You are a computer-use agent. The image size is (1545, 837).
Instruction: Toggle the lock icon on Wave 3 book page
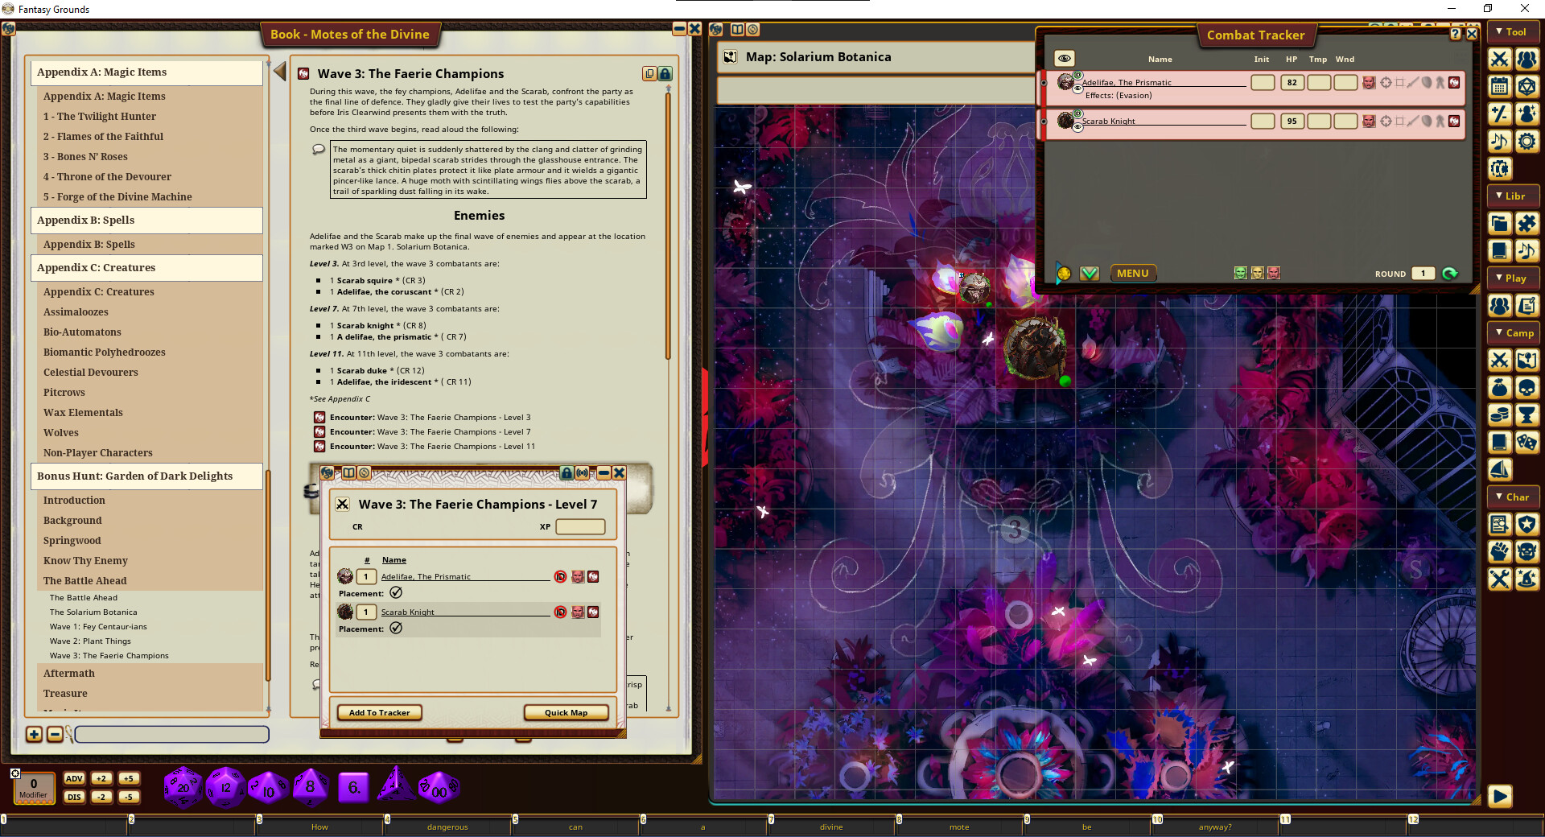tap(665, 74)
